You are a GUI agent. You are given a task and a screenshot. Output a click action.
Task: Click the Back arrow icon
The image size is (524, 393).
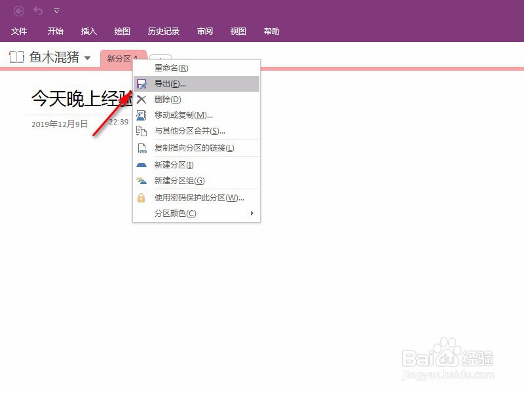[x=19, y=11]
